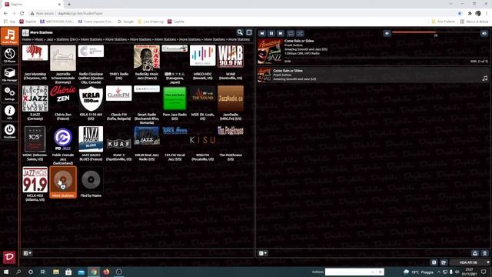Viewport: 492px width, 277px height.
Task: Open the Settings gears icon in sidebar
Action: coord(9,93)
